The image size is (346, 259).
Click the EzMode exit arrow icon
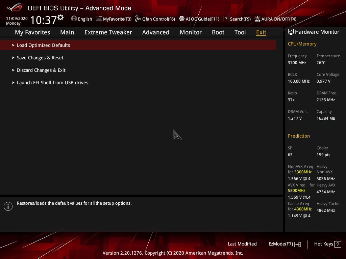pos(298,244)
